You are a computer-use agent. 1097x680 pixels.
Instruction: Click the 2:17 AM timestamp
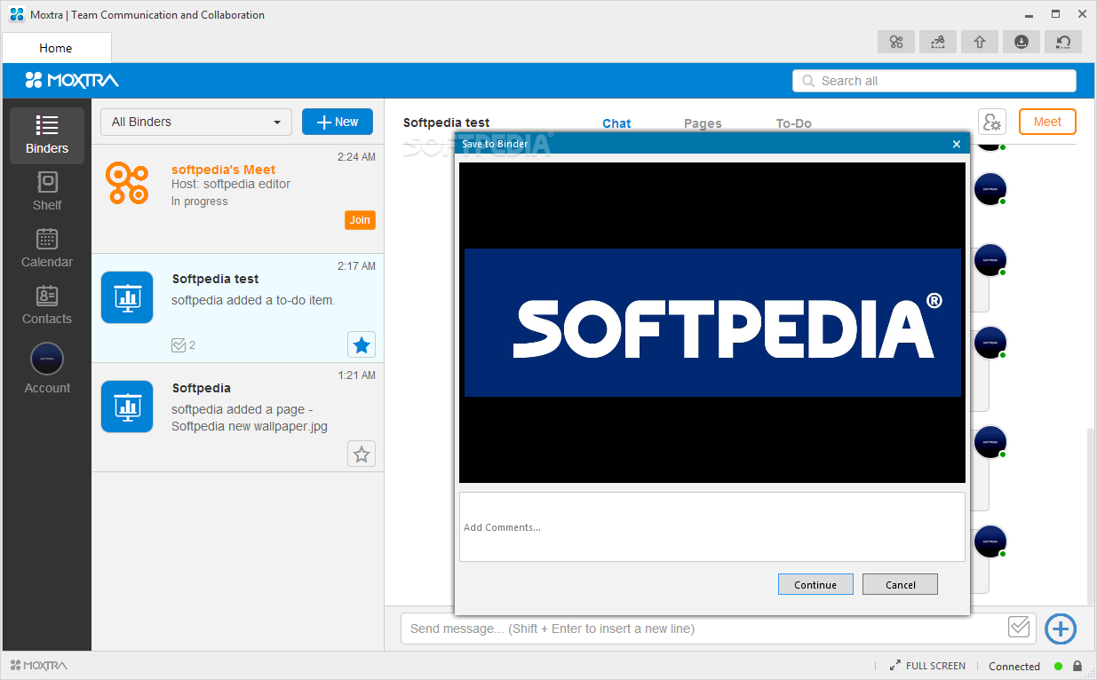(x=356, y=265)
